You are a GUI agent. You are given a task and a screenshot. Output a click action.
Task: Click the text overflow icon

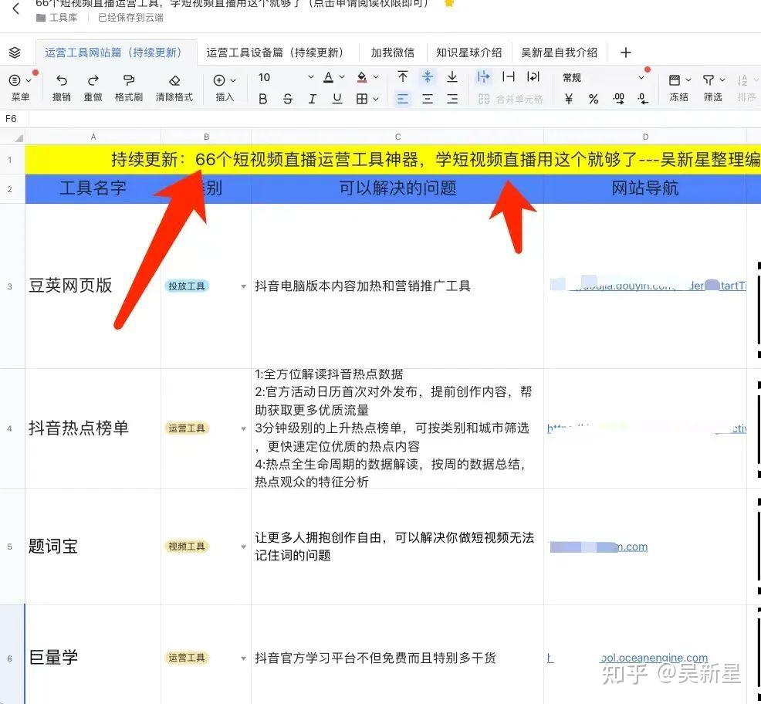(483, 76)
